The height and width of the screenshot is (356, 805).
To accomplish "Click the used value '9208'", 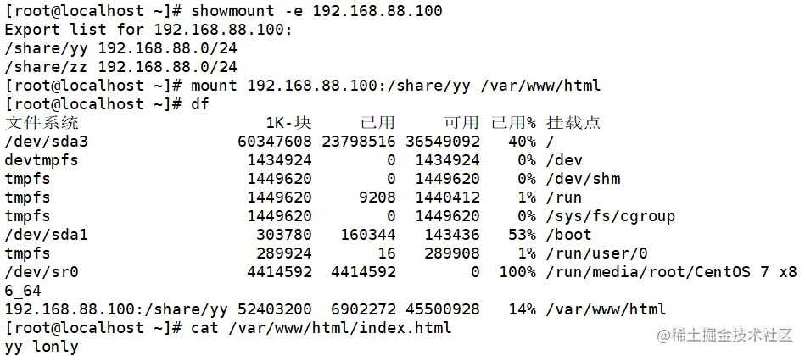I will coord(377,197).
